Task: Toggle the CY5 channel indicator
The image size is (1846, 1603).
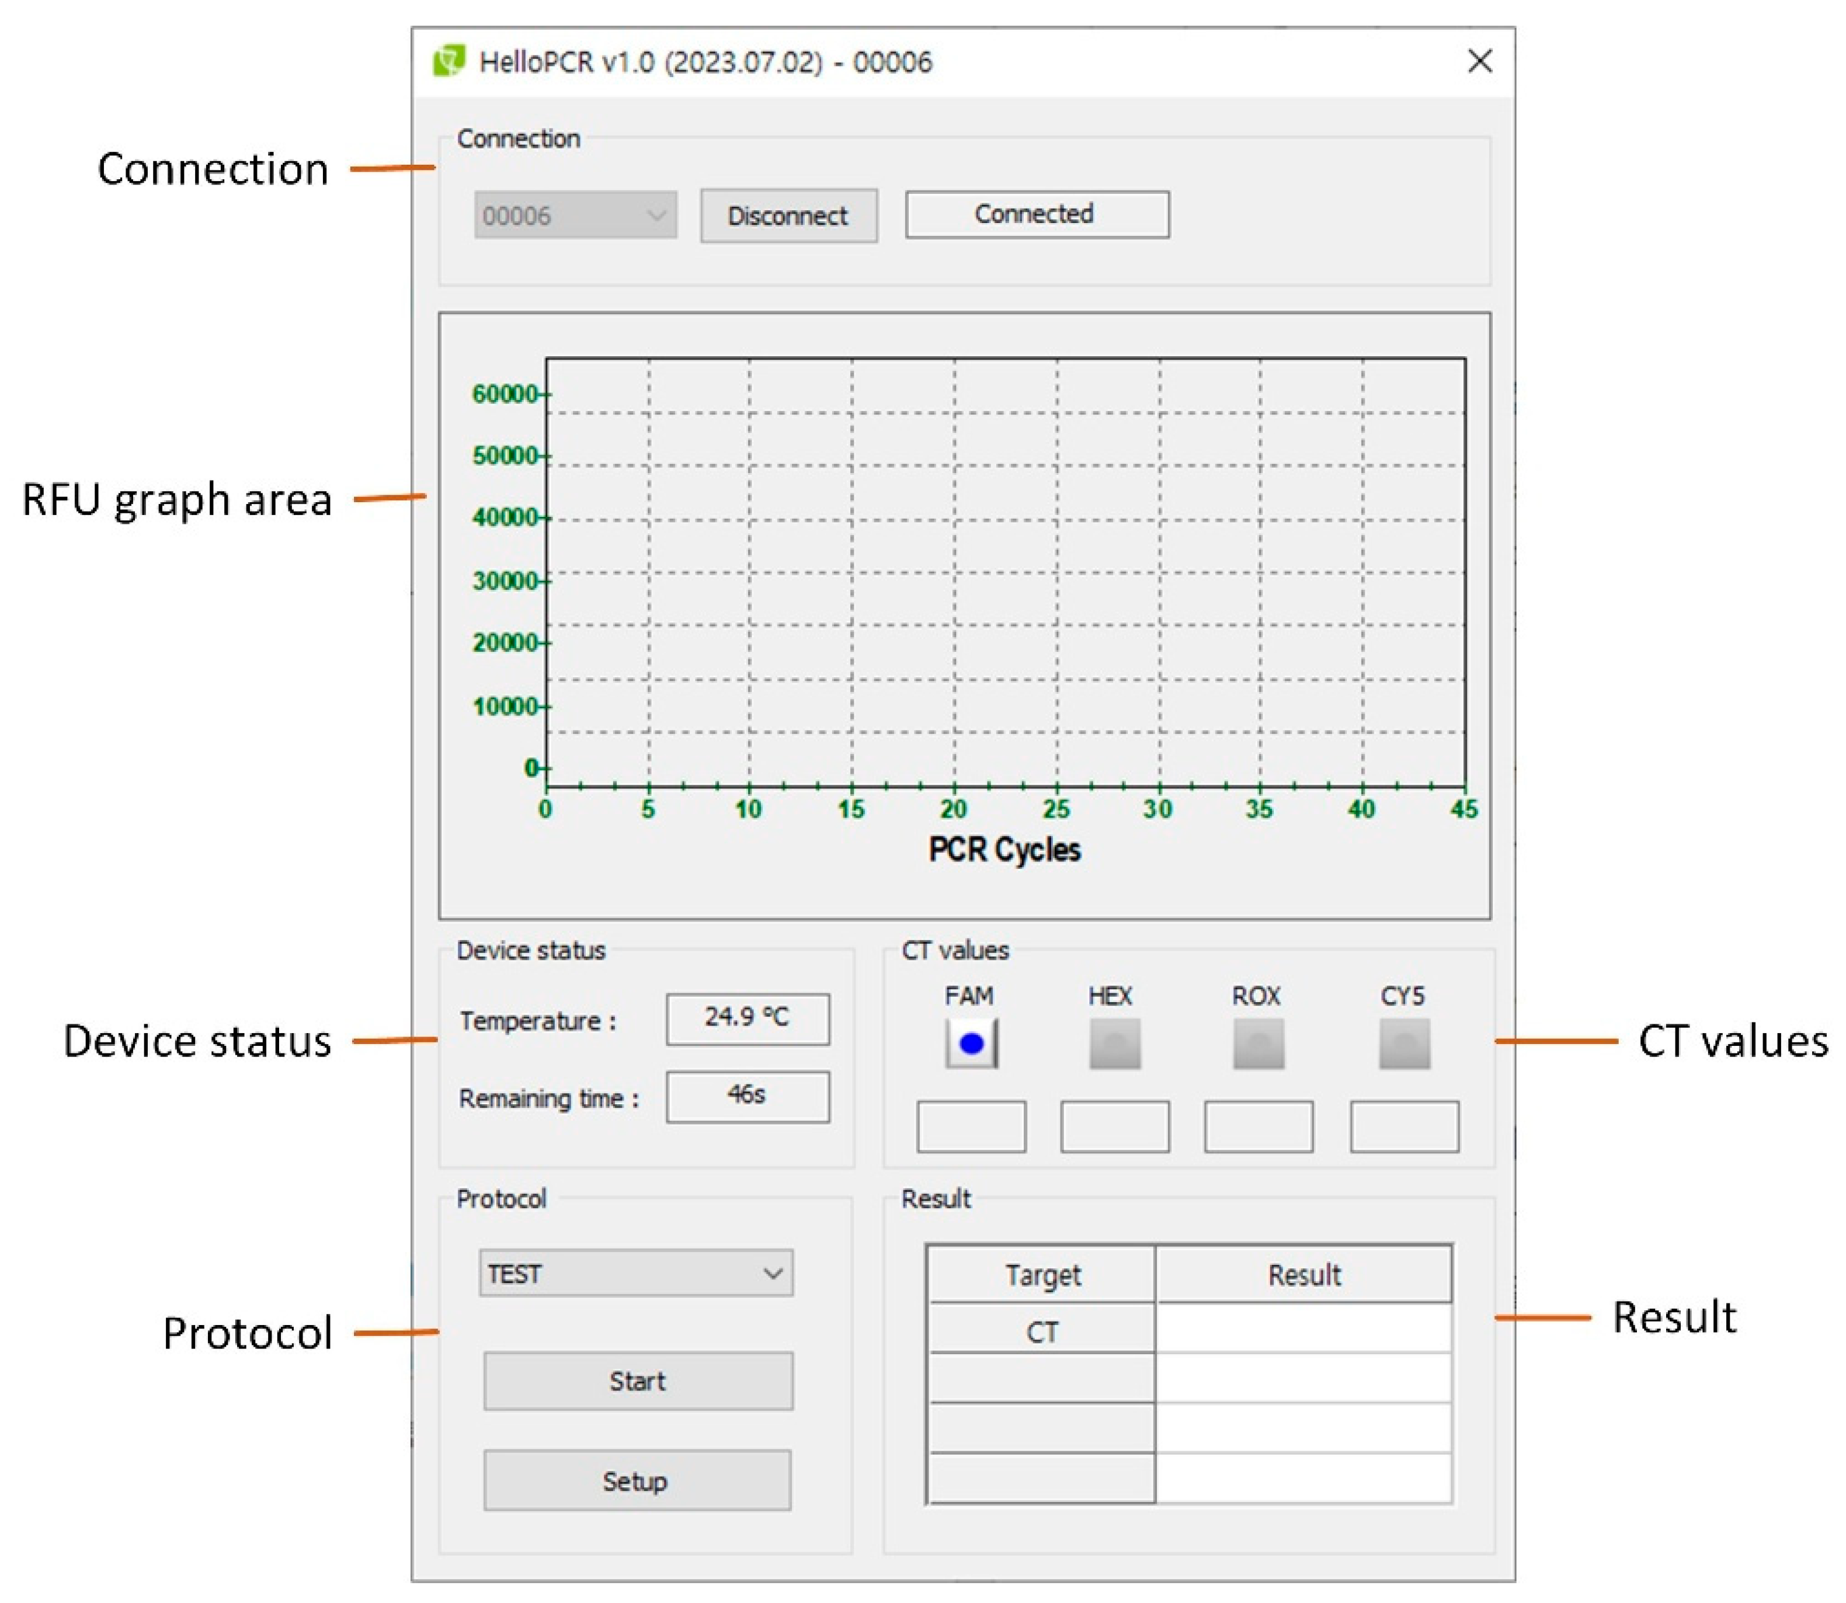Action: point(1404,1043)
